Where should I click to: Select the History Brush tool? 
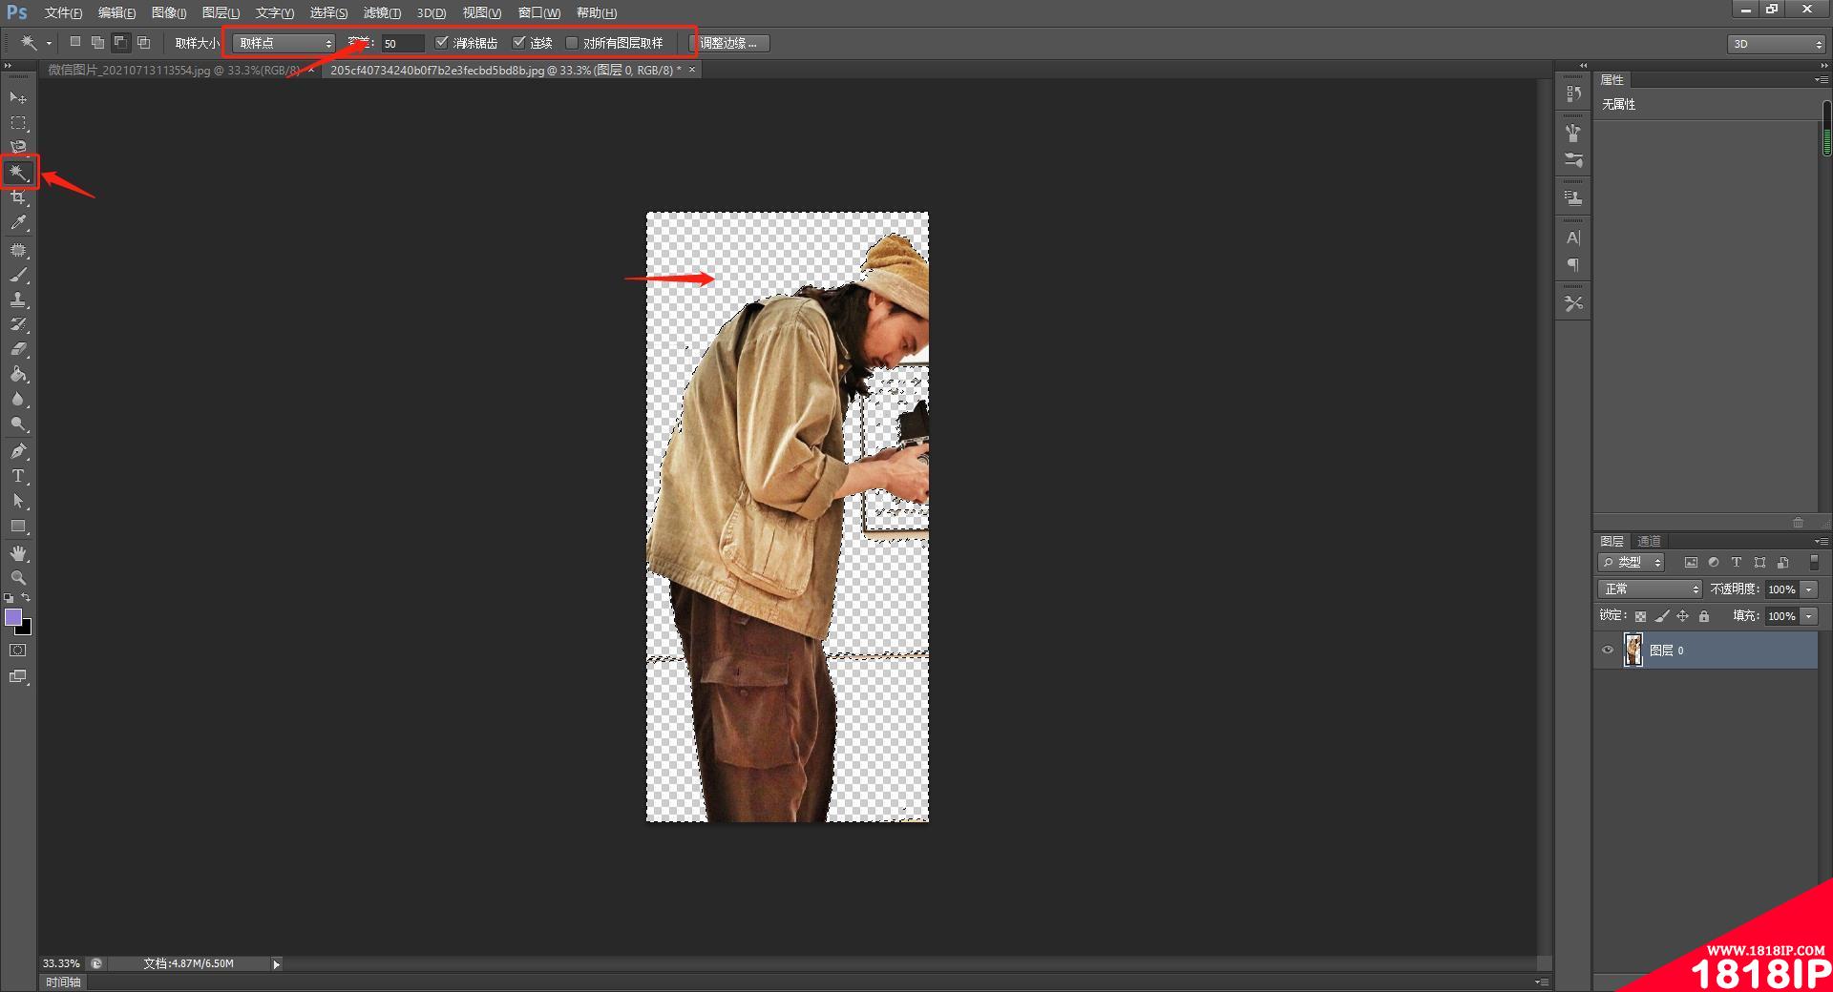point(18,324)
